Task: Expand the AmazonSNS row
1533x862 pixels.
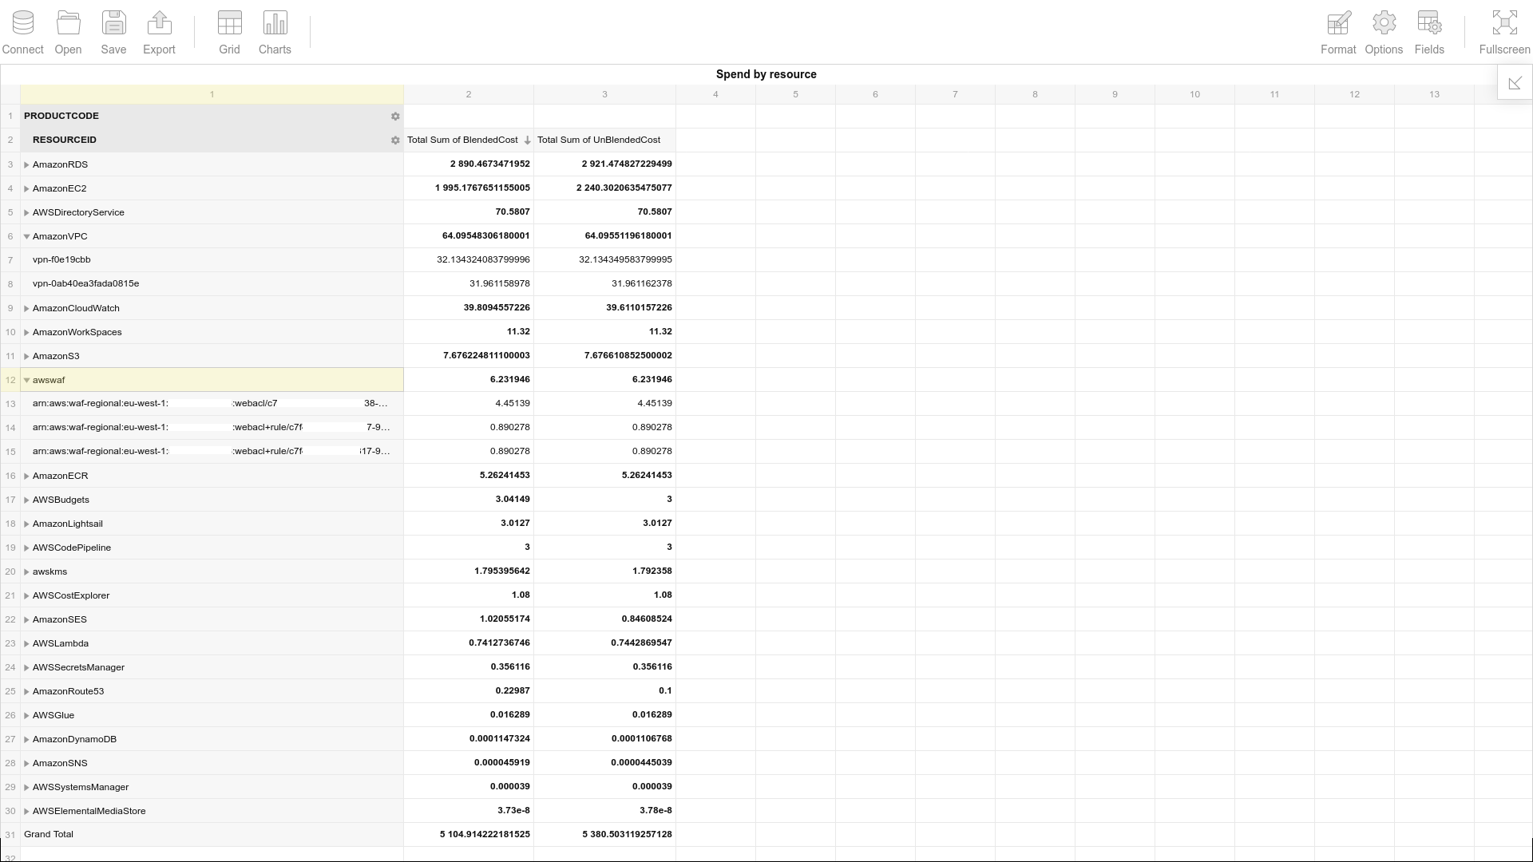Action: click(x=26, y=763)
